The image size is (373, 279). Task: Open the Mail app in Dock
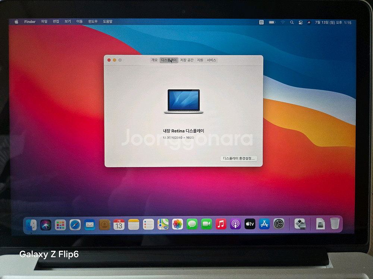pos(90,224)
